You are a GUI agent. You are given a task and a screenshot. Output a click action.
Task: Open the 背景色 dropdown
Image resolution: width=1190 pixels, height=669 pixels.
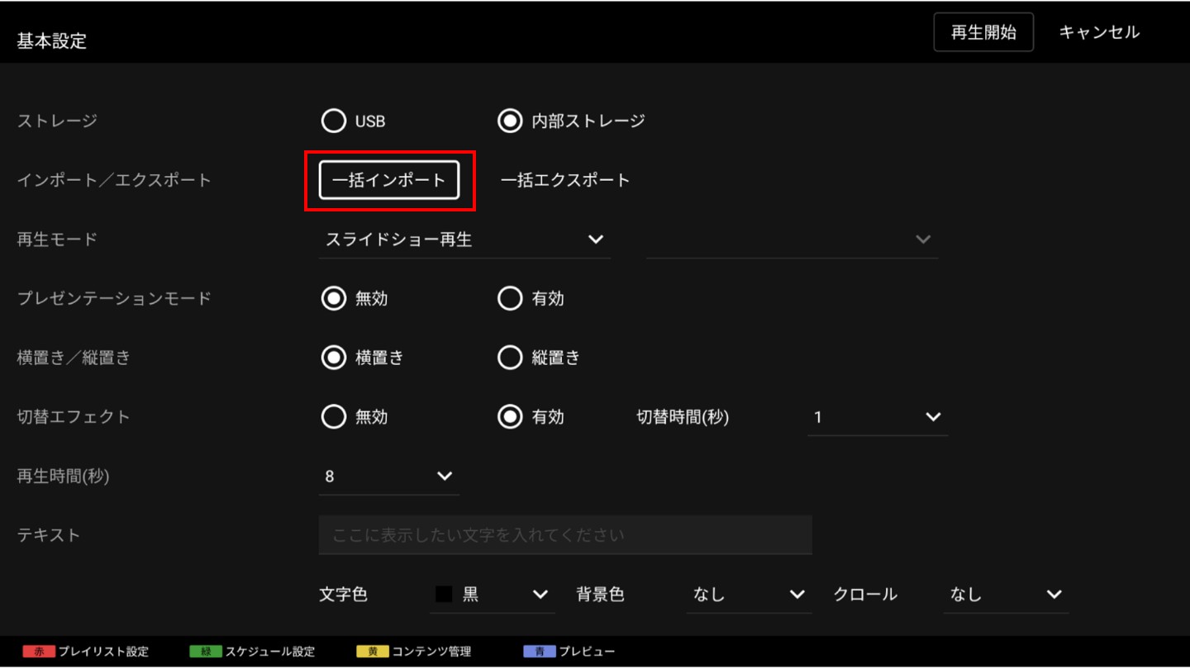749,595
